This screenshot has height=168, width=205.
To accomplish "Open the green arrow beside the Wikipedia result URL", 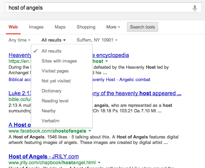I will (107, 61).
